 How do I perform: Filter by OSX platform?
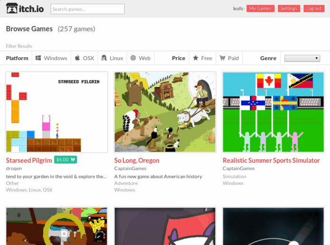pyautogui.click(x=84, y=58)
